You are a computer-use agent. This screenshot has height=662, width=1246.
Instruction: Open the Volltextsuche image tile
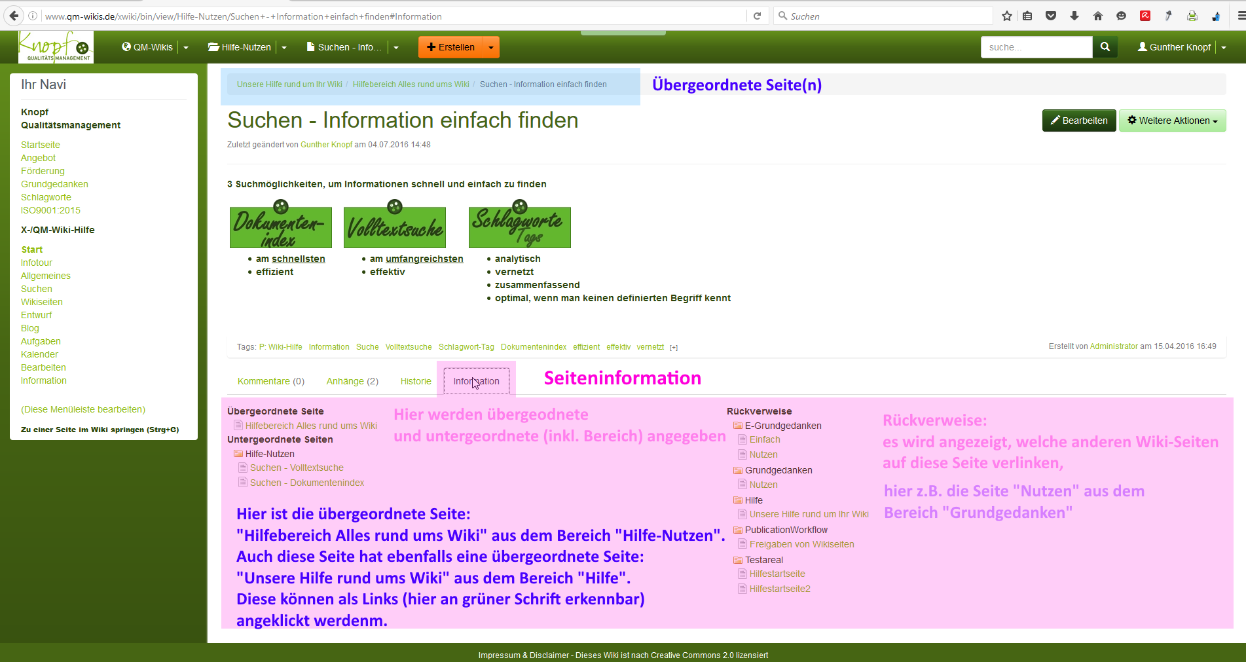[x=394, y=226]
